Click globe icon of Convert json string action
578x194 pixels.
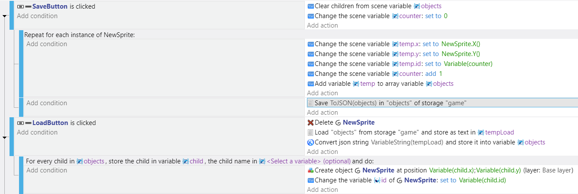[310, 142]
